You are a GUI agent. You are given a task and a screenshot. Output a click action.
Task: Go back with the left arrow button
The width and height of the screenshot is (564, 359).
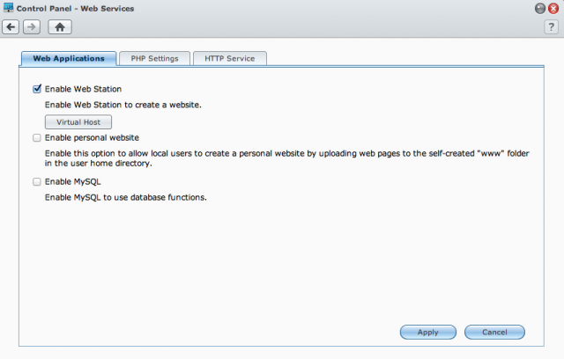point(11,27)
